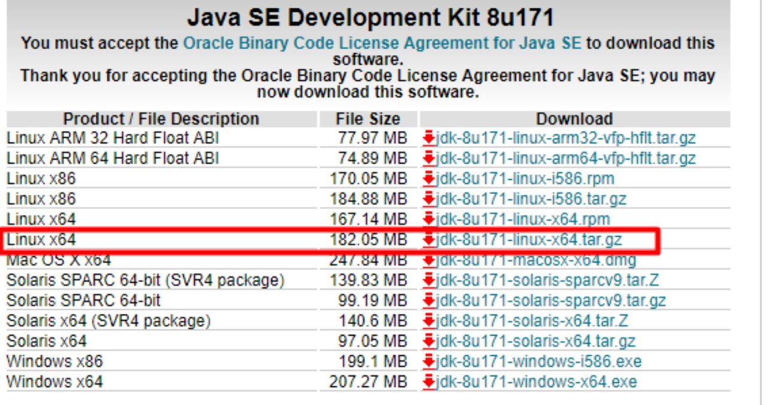This screenshot has height=405, width=767.
Task: Click the '247.84 MB' file size cell
Action: [x=369, y=261]
